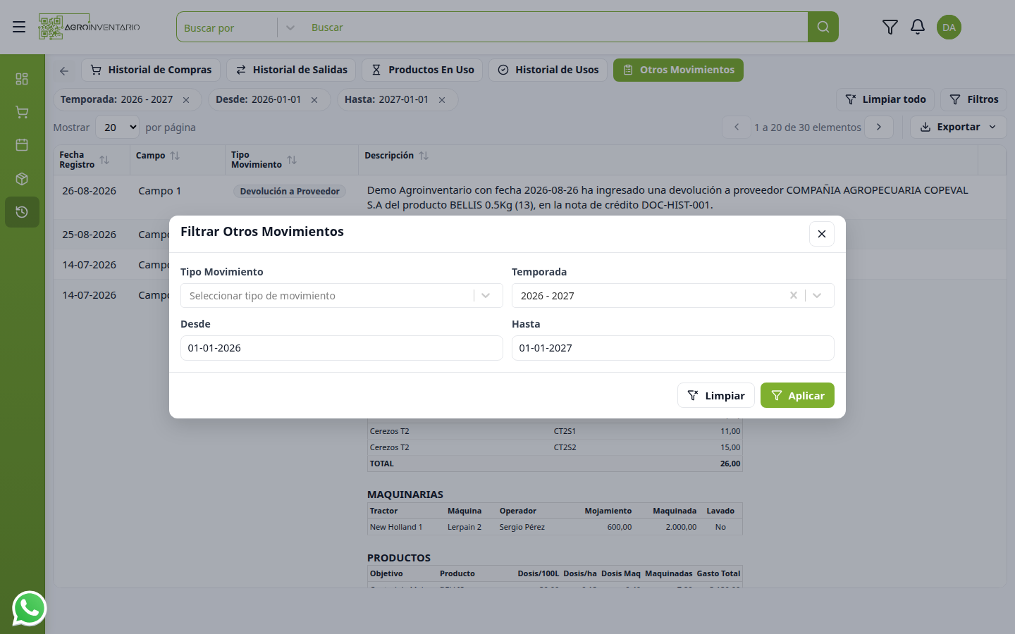Switch to Productos En Uso tab

click(422, 70)
